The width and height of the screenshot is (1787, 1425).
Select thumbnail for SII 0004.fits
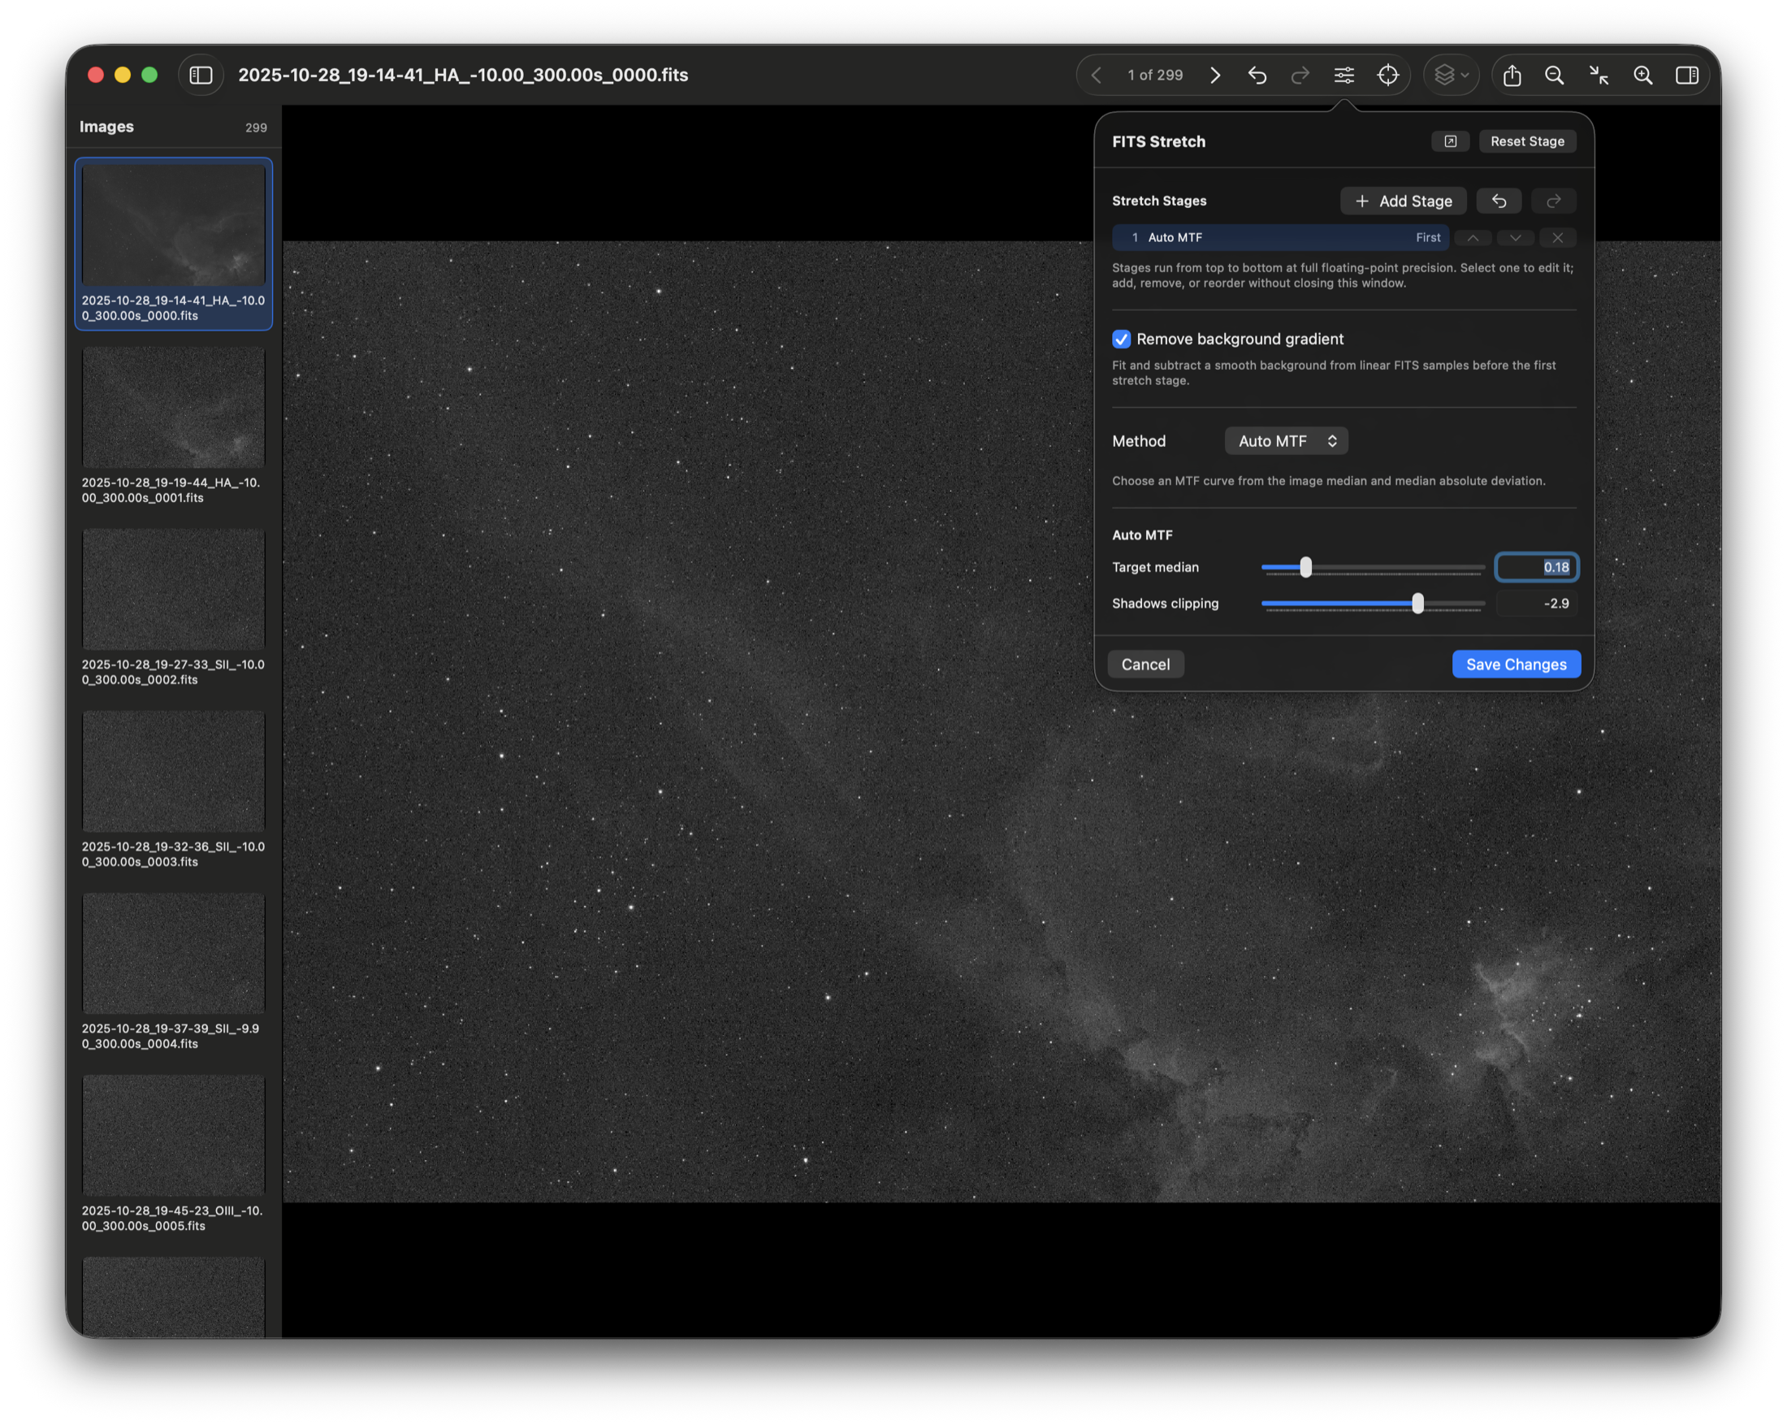coord(173,953)
